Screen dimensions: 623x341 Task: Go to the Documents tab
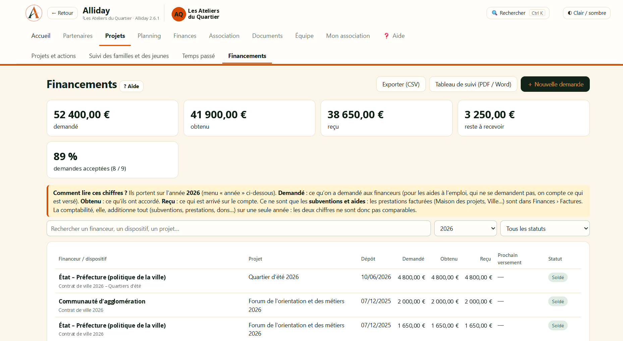tap(267, 36)
